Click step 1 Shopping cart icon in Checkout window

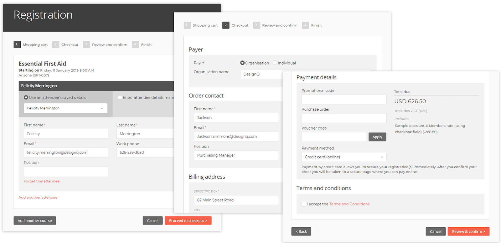(187, 25)
